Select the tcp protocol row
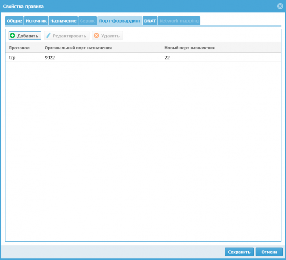Viewport: 286px width, 260px height. (13, 57)
